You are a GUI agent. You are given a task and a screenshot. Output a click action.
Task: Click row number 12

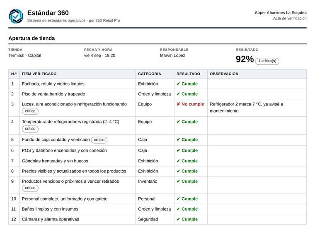point(13,219)
